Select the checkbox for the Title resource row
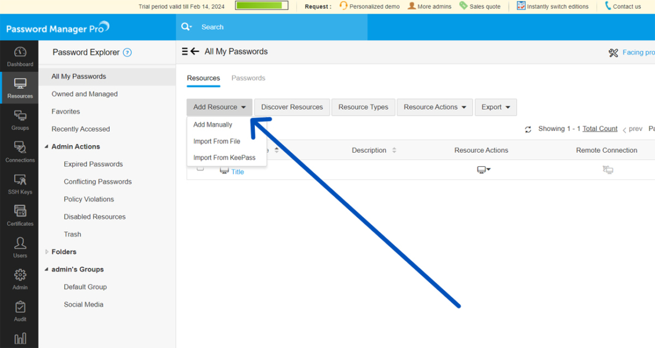This screenshot has width=655, height=348. click(x=199, y=168)
